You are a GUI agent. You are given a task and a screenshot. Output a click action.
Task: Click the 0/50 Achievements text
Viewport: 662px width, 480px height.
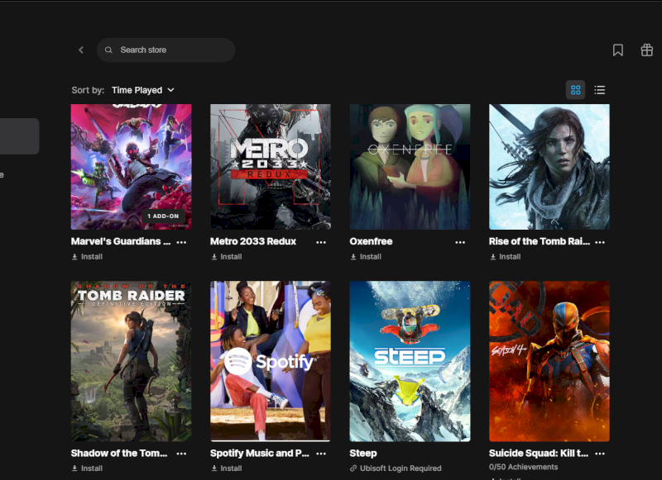click(523, 467)
